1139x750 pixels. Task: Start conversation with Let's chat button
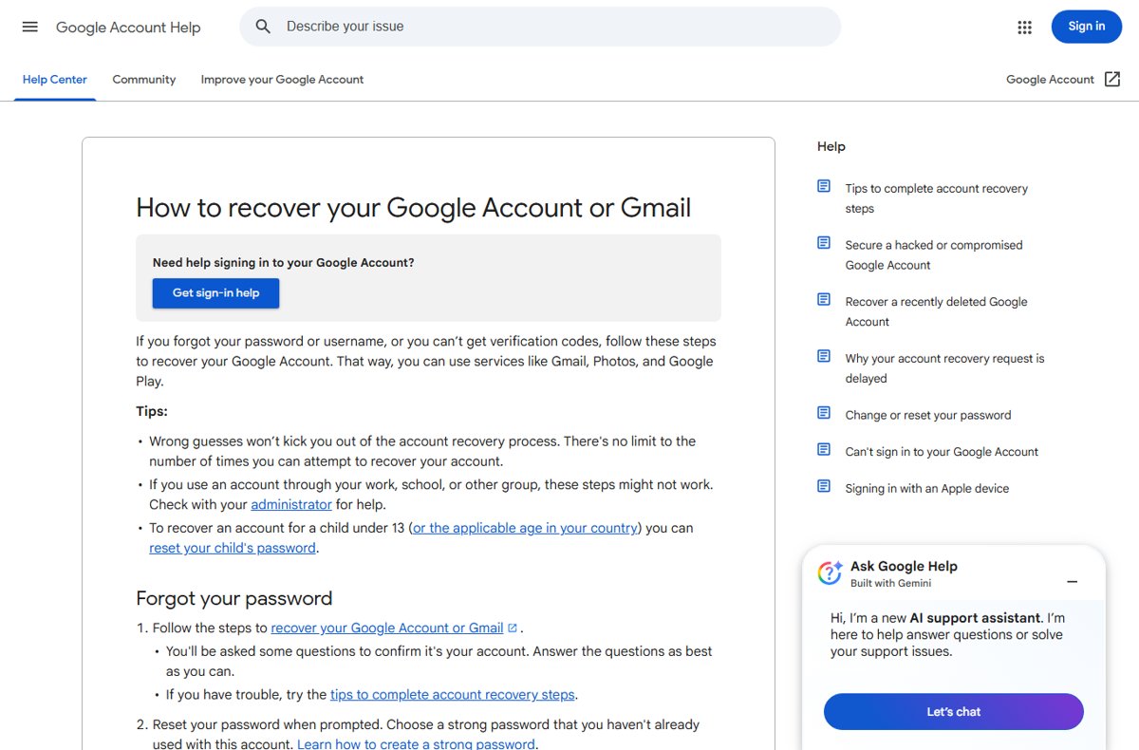tap(953, 712)
